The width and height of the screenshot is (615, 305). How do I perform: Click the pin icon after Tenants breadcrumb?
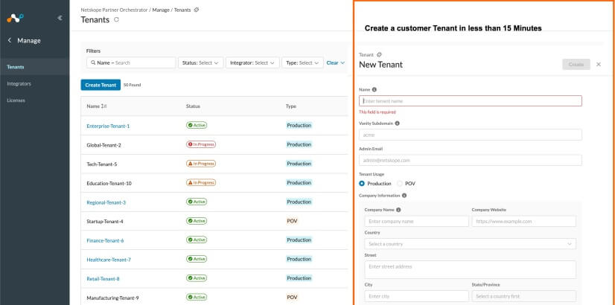[x=197, y=10]
